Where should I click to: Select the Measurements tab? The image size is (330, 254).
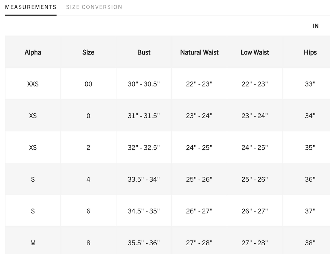coord(31,7)
